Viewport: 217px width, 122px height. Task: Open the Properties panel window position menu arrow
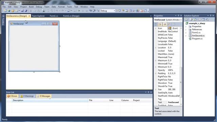point(176,16)
